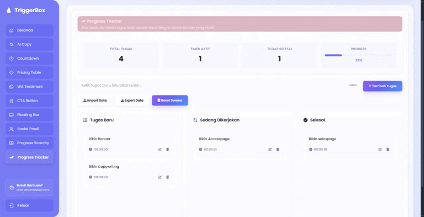Open the Beranda menu item

tap(29, 30)
